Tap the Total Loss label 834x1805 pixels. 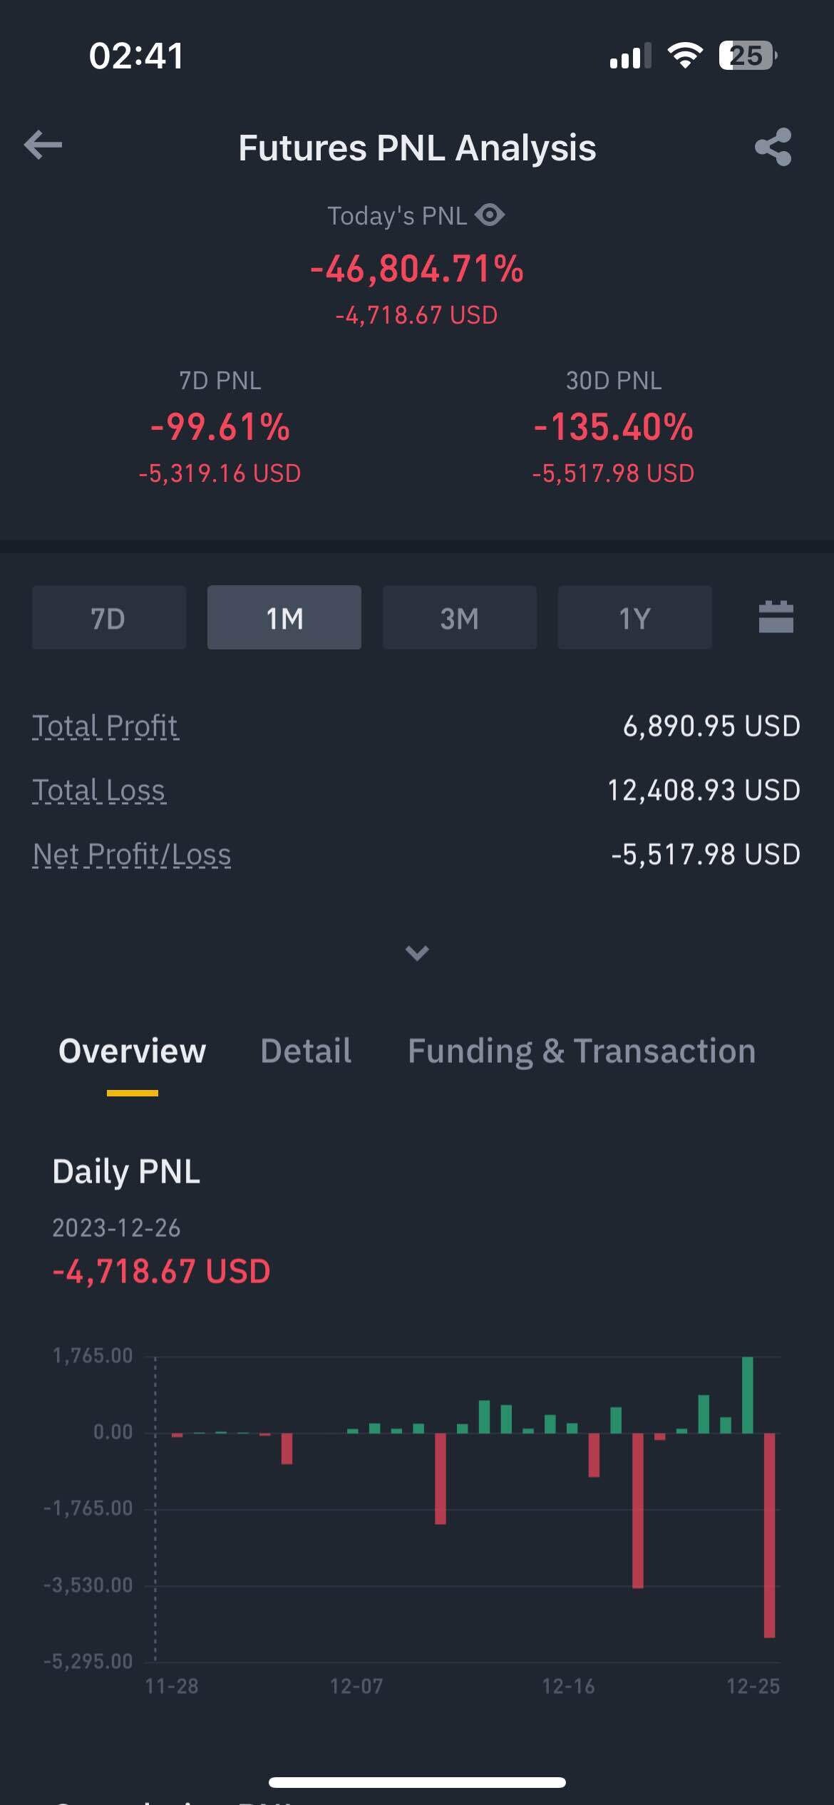coord(99,790)
